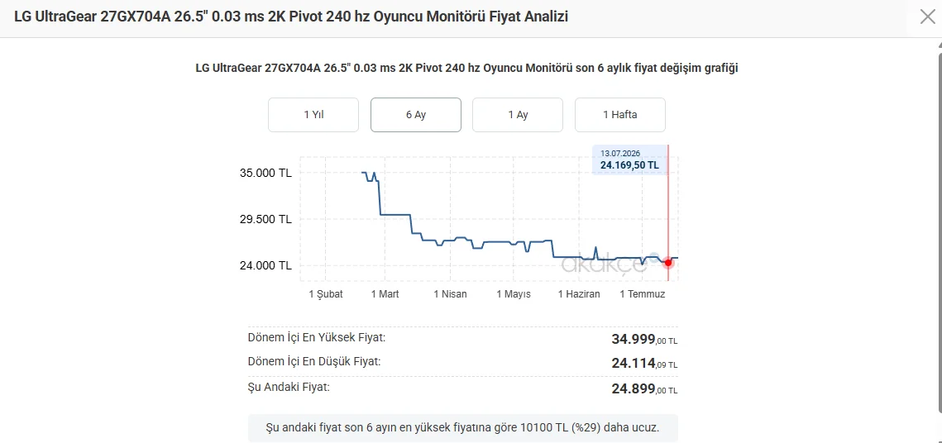Click the 24.000 TL axis label
The height and width of the screenshot is (443, 942).
tap(265, 265)
